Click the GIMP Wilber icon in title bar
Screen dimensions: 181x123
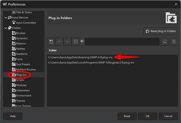click(x=4, y=4)
